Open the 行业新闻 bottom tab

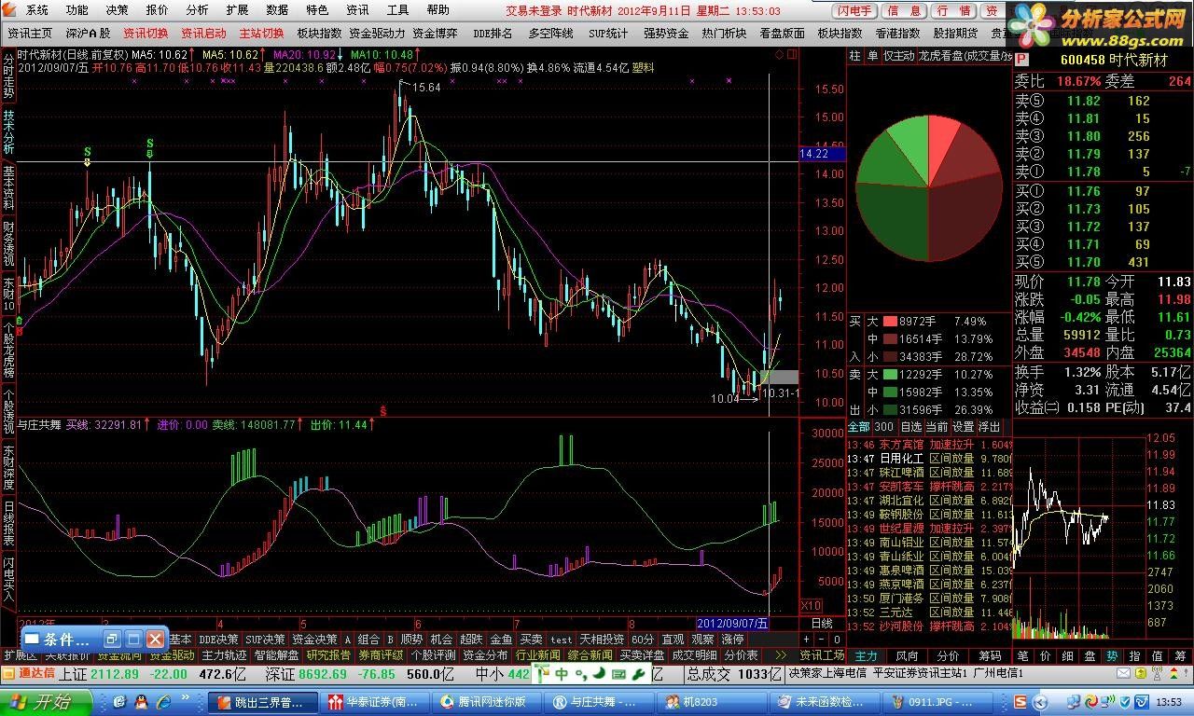538,655
